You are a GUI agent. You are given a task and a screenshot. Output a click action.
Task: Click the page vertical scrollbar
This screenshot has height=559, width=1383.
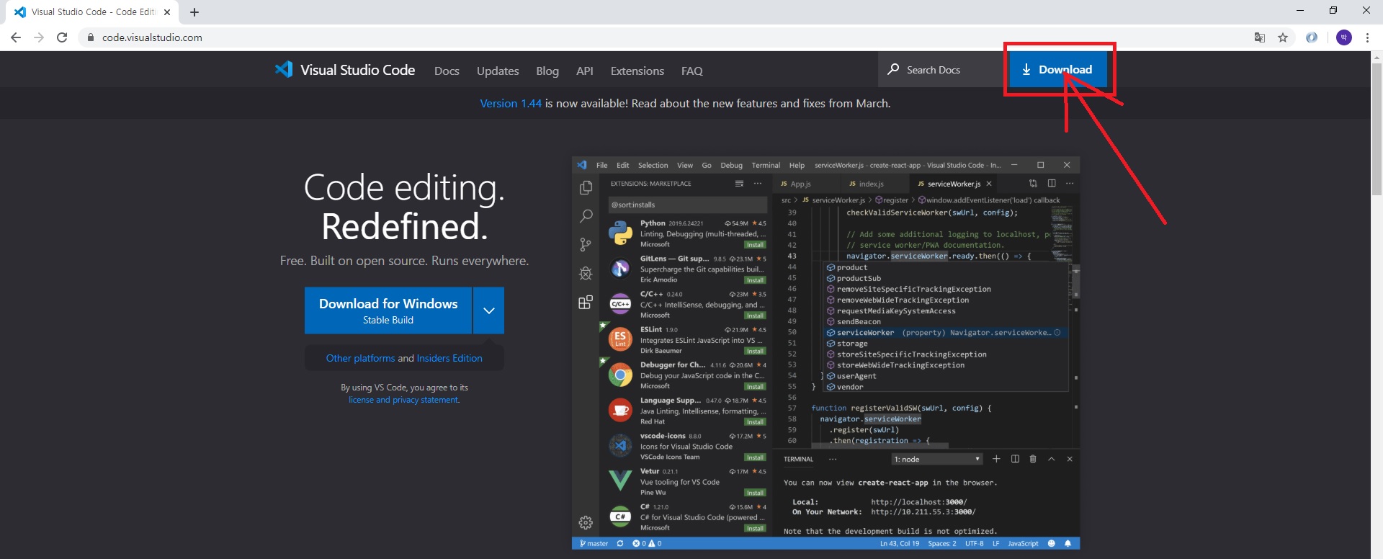coord(1377,130)
